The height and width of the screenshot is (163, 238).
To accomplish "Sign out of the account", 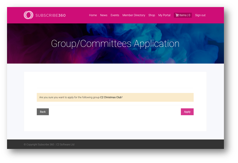I will [200, 15].
